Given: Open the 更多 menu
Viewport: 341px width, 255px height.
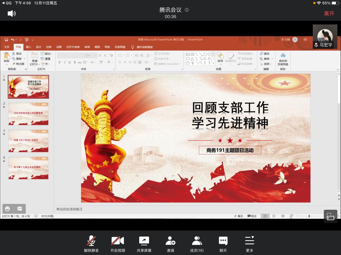Looking at the screenshot, I should point(249,244).
